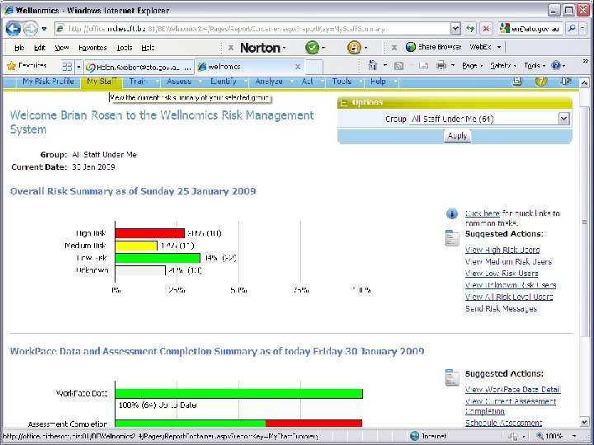Open View All Risk Level Users link
Viewport: 594px width, 445px height.
[509, 297]
